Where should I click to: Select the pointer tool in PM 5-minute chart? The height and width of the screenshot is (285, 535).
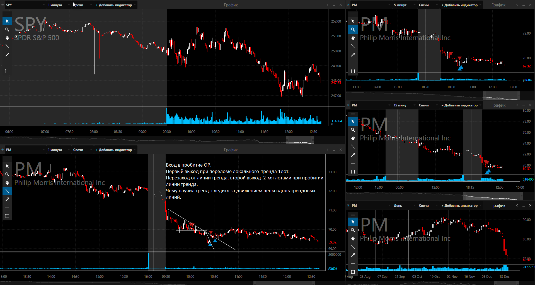(353, 21)
